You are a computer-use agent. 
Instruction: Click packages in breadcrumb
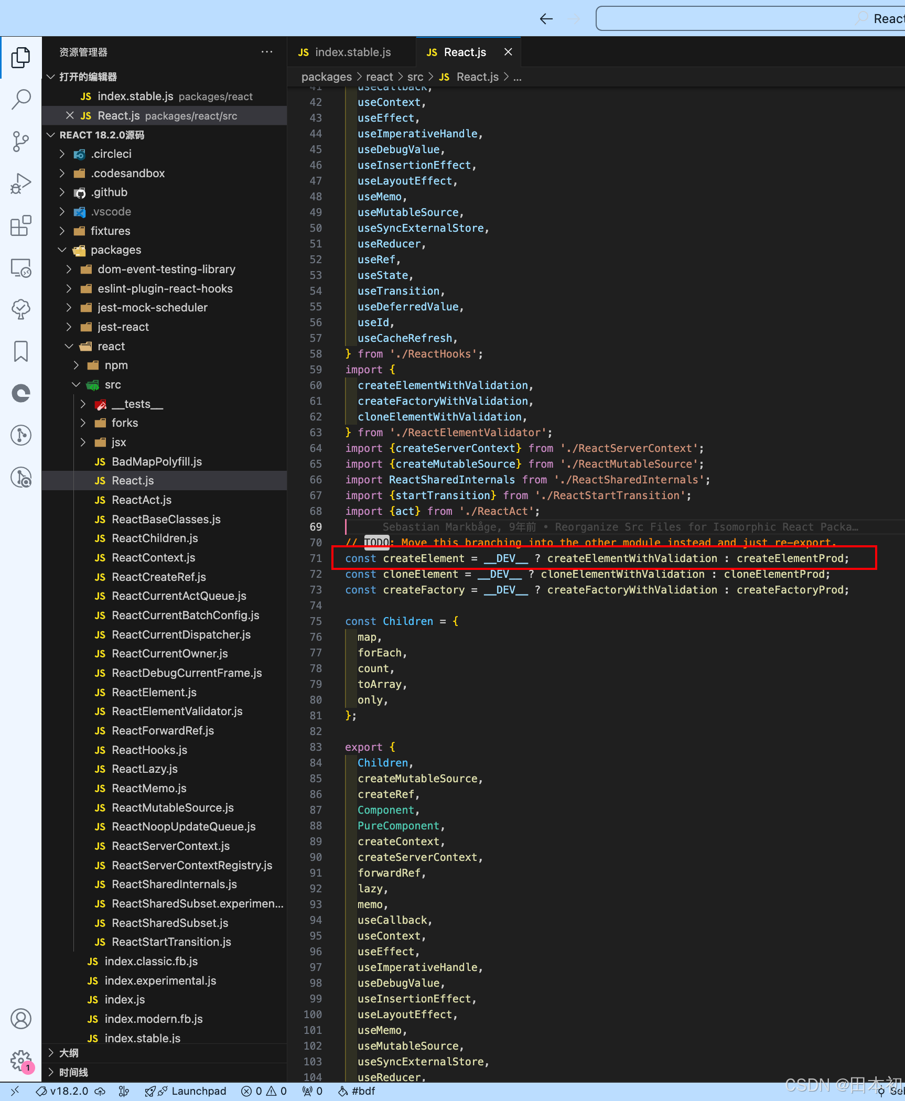click(x=327, y=77)
